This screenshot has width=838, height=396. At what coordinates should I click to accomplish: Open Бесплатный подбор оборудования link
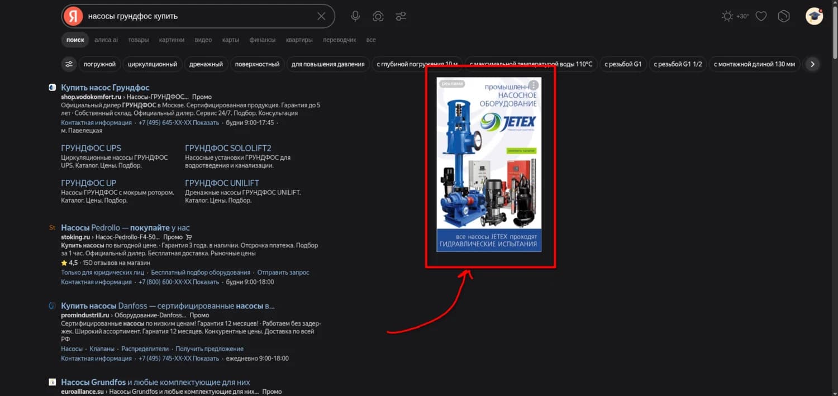(201, 273)
